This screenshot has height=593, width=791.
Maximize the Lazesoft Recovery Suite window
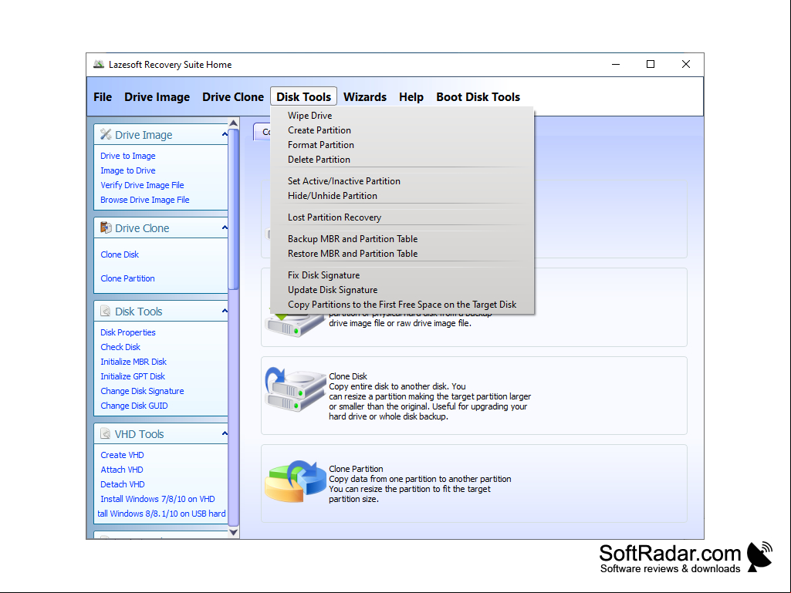click(651, 64)
